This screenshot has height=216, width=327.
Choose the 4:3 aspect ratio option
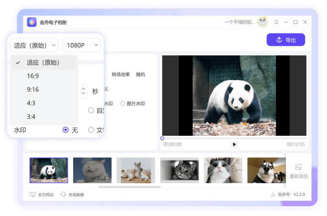(44, 103)
